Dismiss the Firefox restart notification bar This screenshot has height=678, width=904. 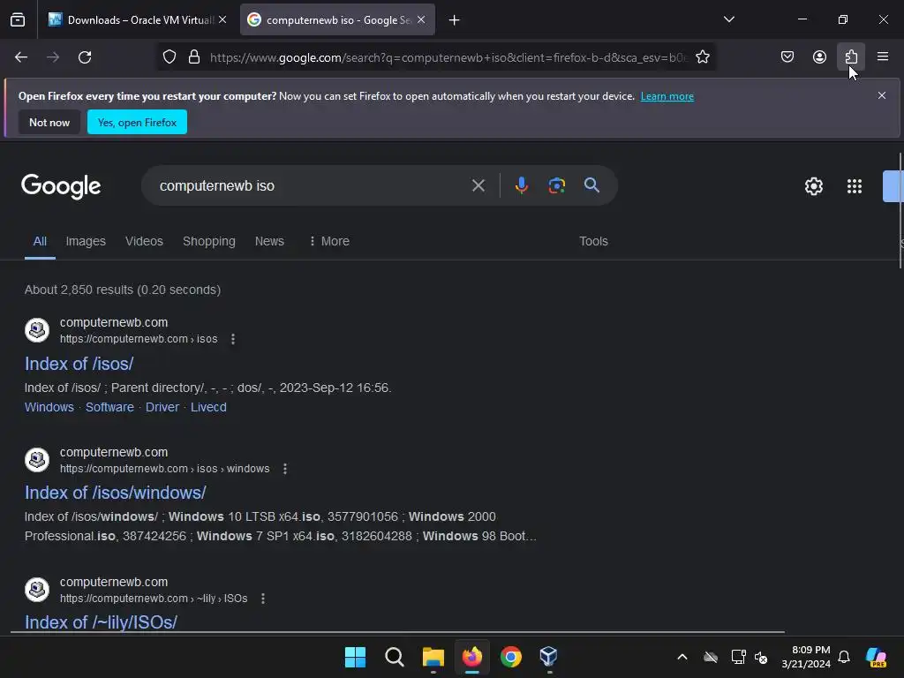point(882,95)
